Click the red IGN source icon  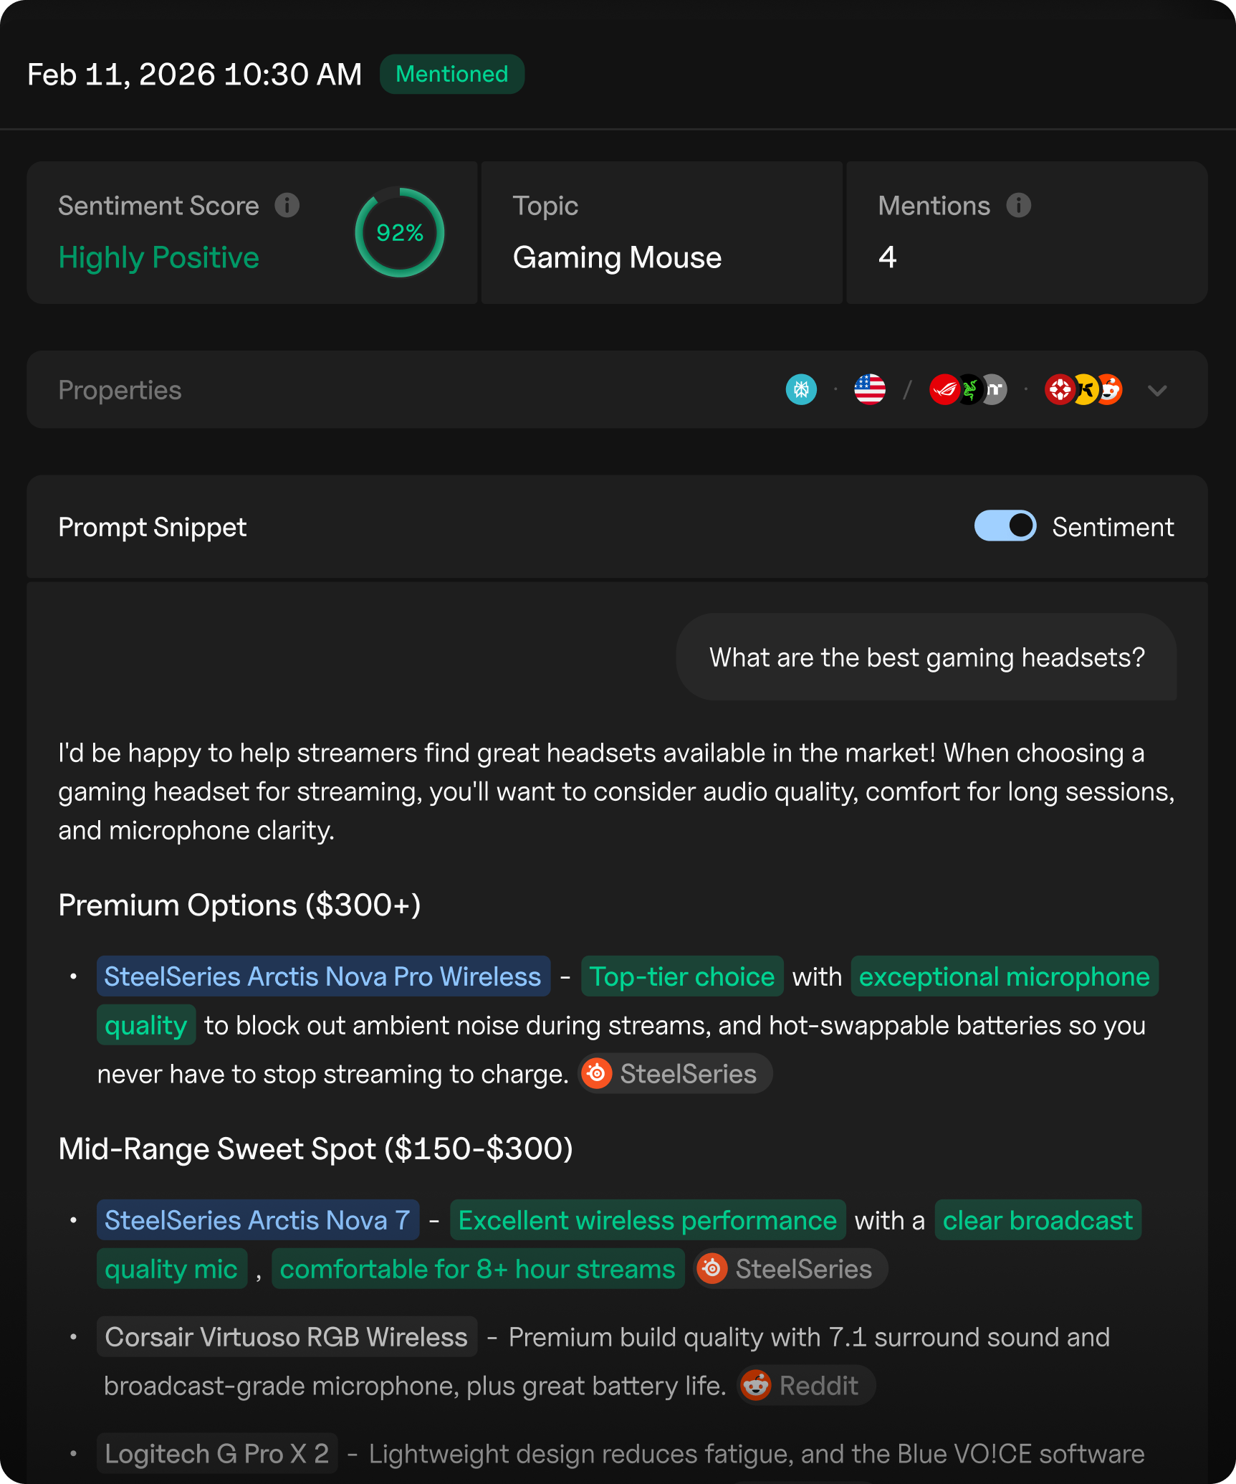[x=1059, y=390]
